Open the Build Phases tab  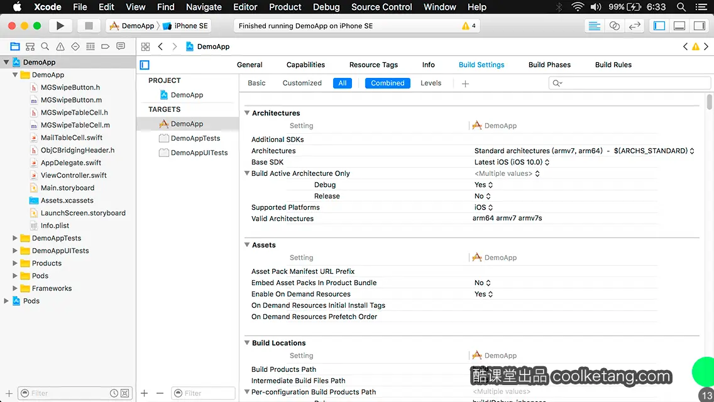pos(549,65)
